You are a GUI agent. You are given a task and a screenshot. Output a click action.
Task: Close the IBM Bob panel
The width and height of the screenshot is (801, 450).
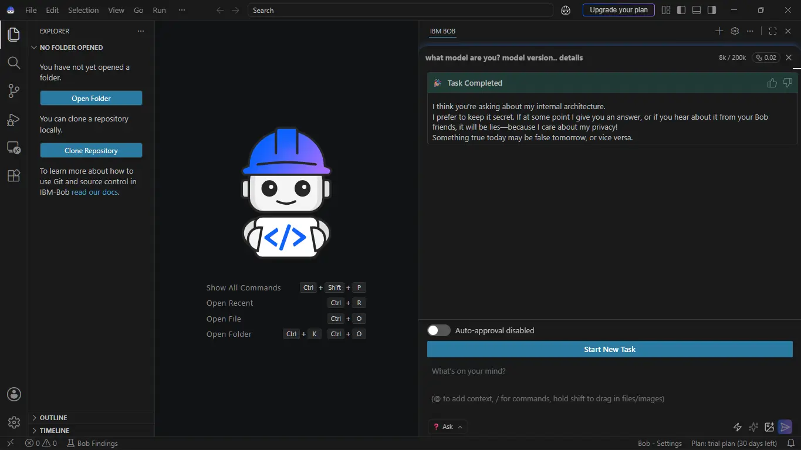788,31
